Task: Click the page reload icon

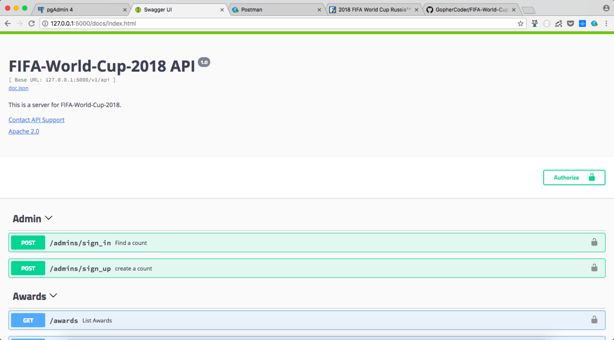Action: click(x=31, y=23)
